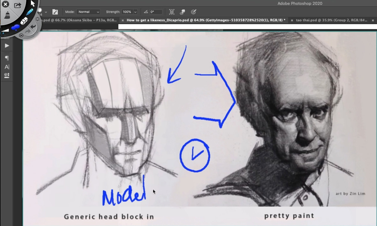377x226 pixels.
Task: Click the brush angle icon
Action: (x=146, y=12)
